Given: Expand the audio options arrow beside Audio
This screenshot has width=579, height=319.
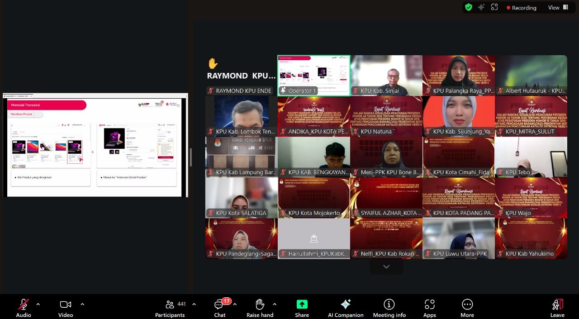Looking at the screenshot, I should point(38,304).
